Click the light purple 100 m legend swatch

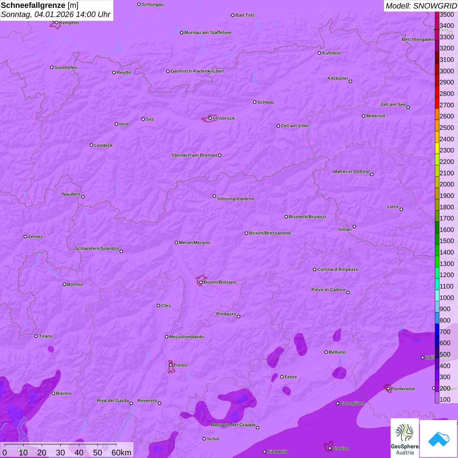(437, 397)
